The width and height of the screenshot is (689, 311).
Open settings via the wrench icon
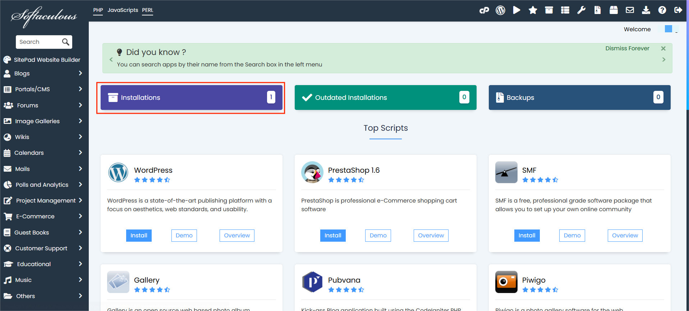[x=581, y=10]
